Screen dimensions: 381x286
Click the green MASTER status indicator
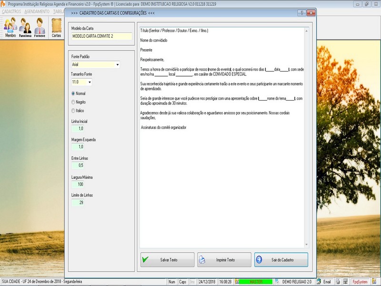[256, 282]
